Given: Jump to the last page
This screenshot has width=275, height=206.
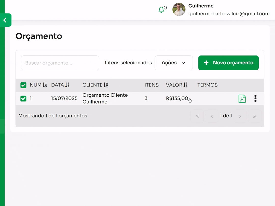Looking at the screenshot, I should [255, 116].
